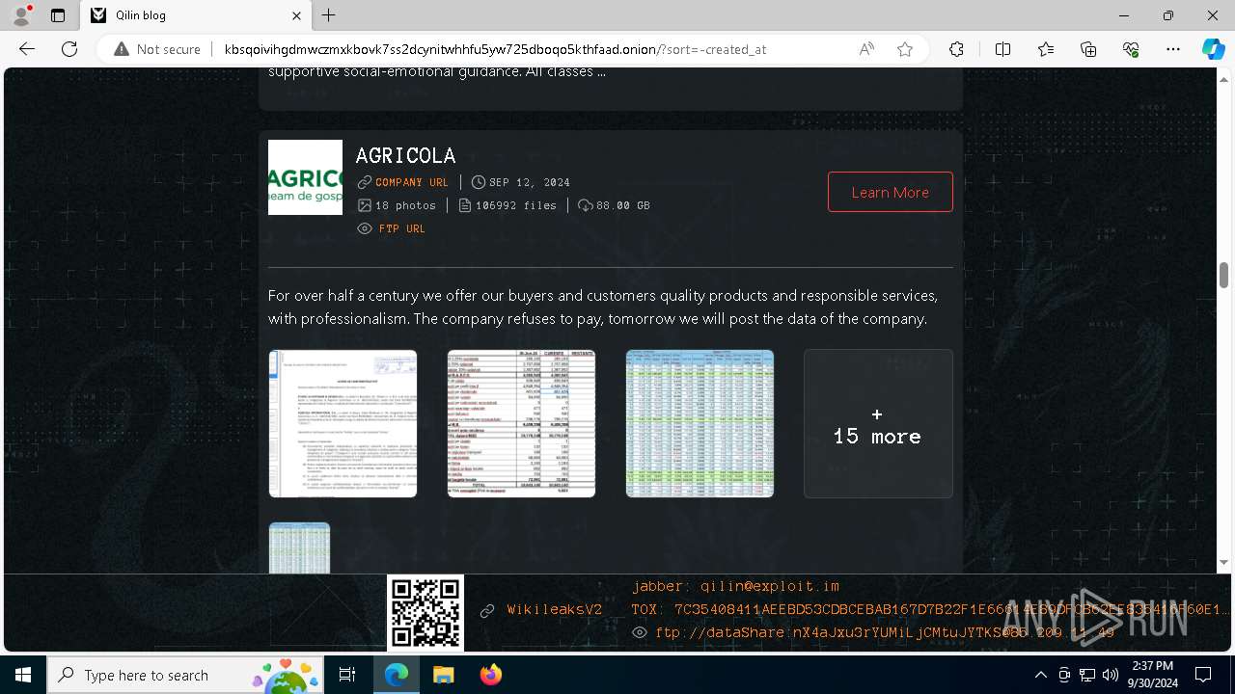The width and height of the screenshot is (1235, 694).
Task: Expand the 15 more photos tile
Action: click(x=878, y=423)
